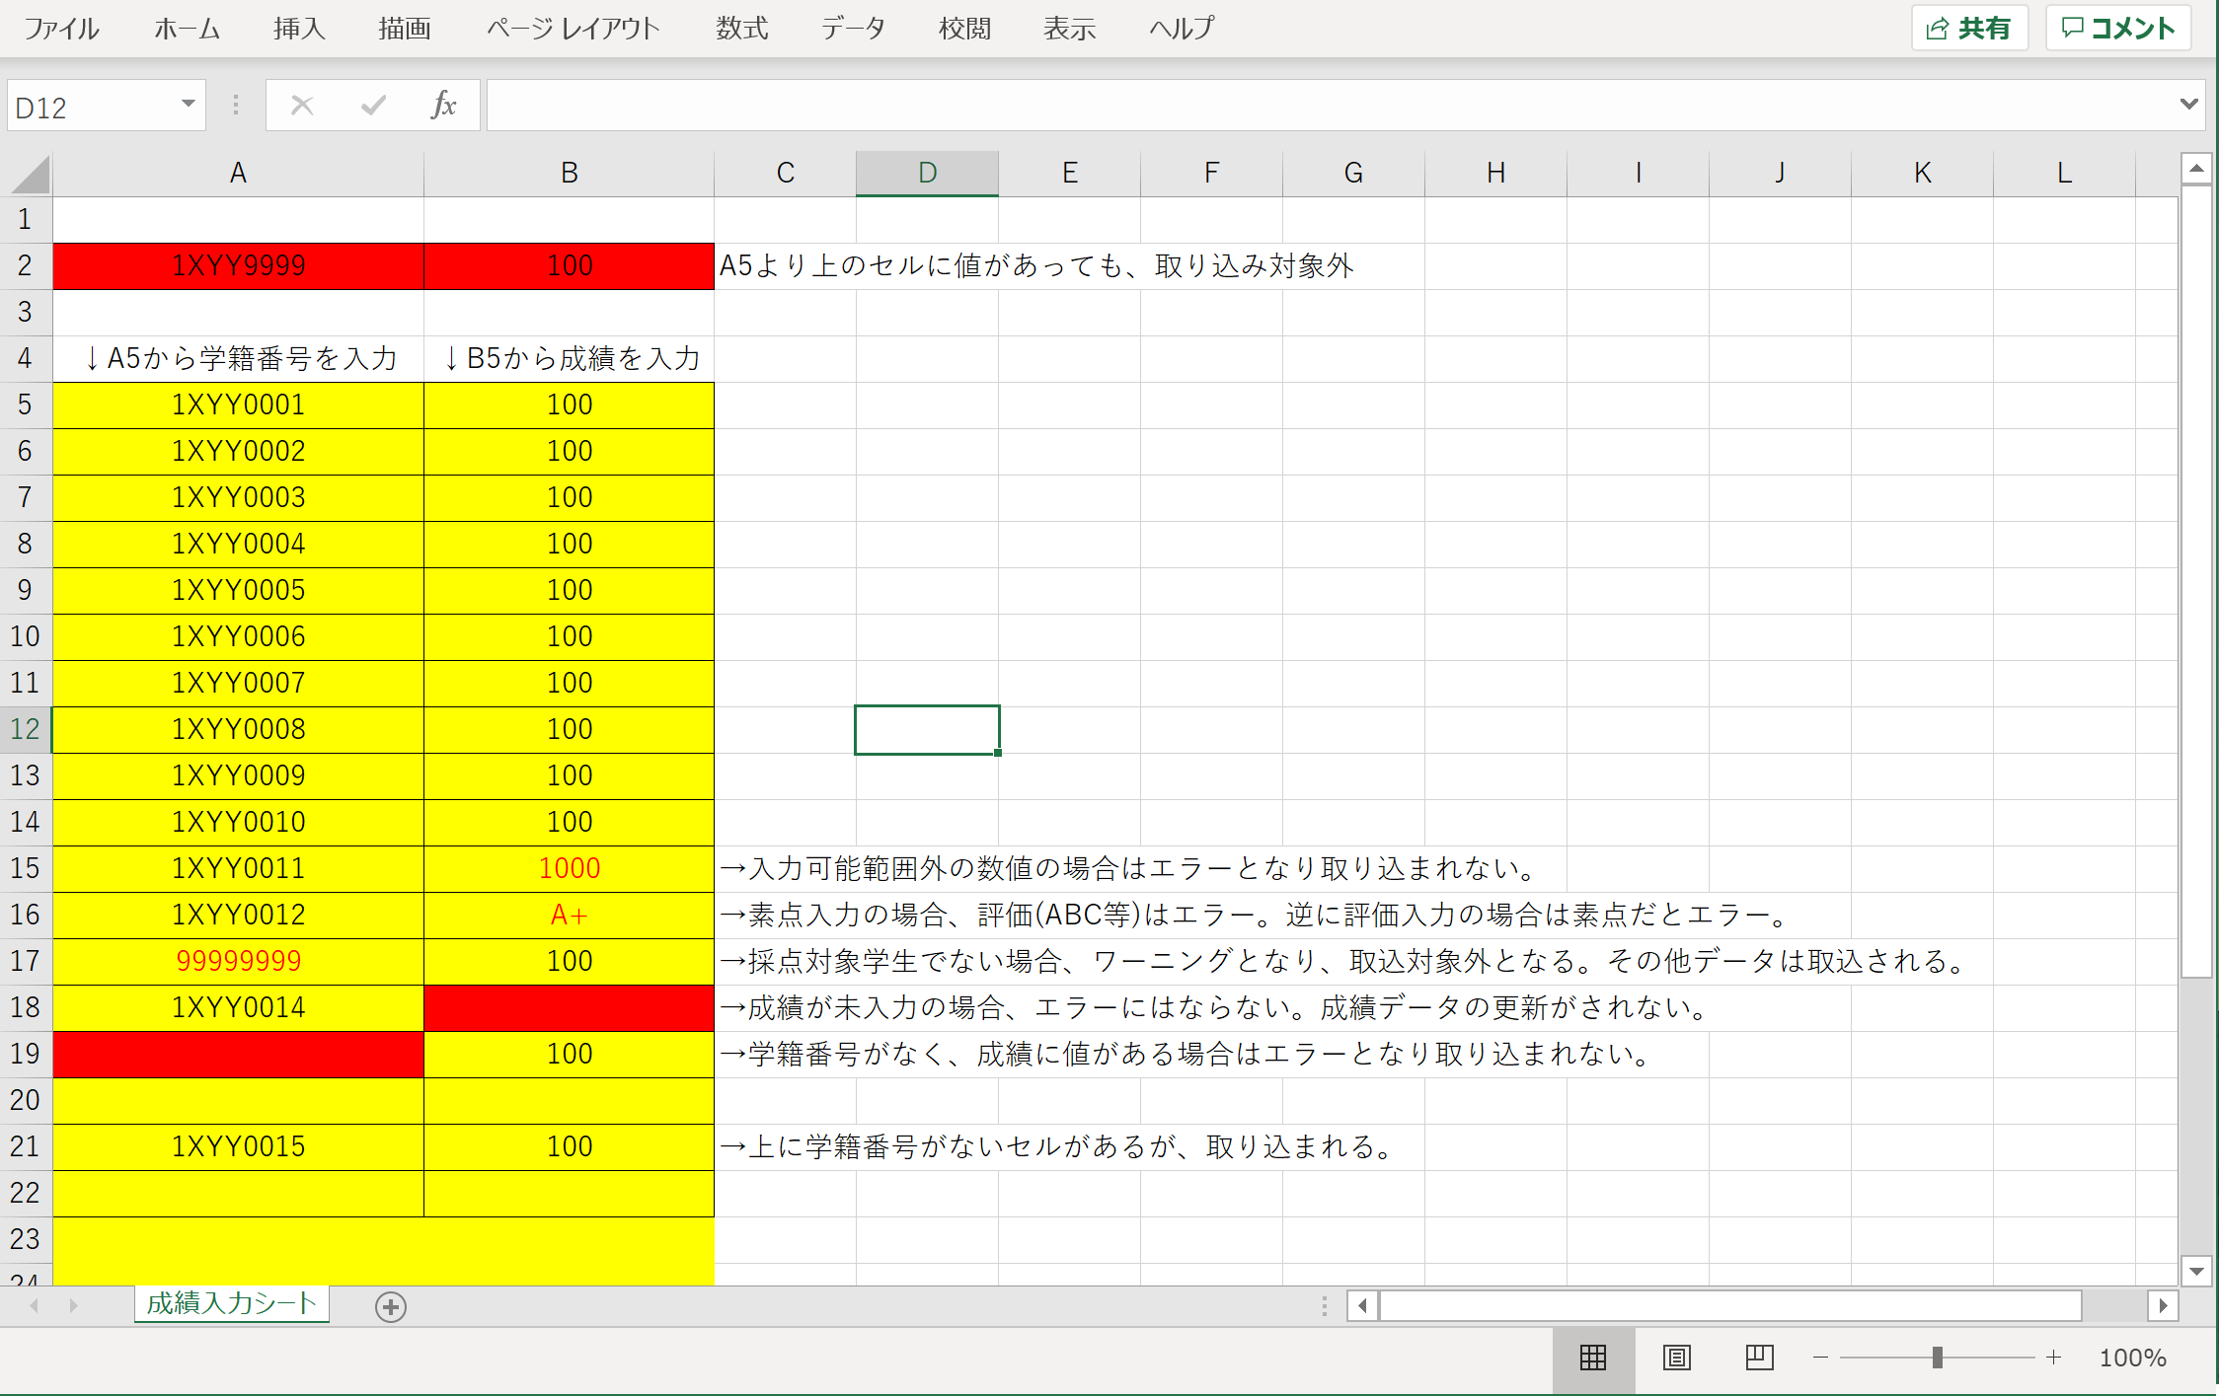Select empty red cell B18
The image size is (2219, 1396).
point(570,1008)
